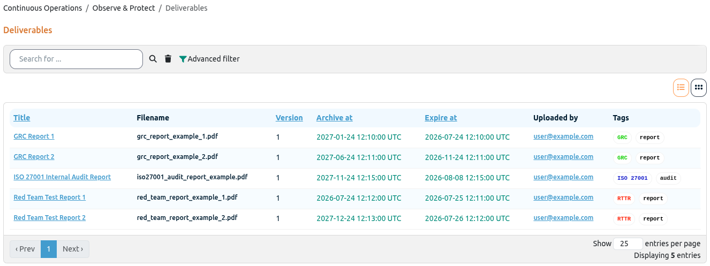The height and width of the screenshot is (266, 710).
Task: Open Red Team Test Report 2
Action: [50, 218]
